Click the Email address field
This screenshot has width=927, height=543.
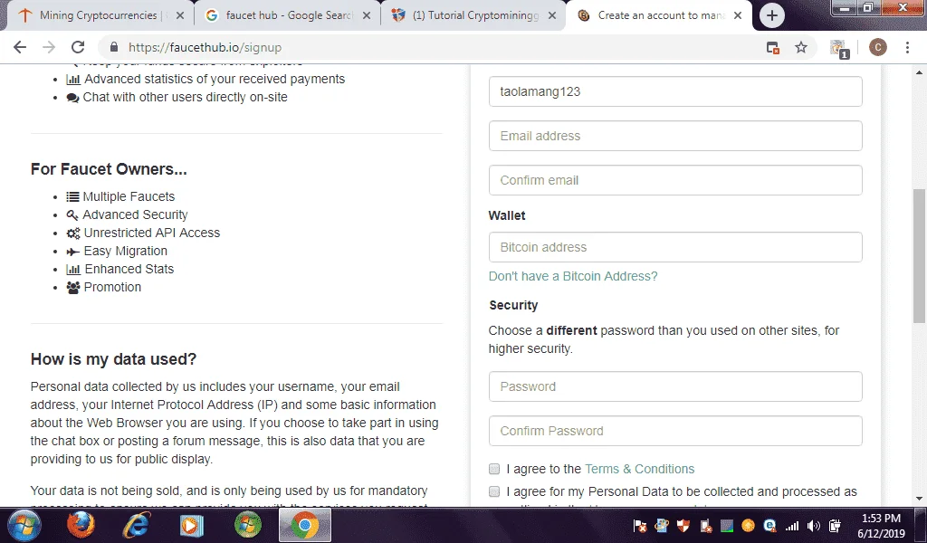click(x=675, y=136)
